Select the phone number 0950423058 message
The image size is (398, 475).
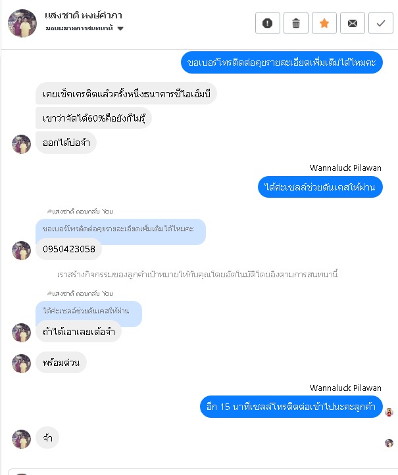click(x=68, y=249)
